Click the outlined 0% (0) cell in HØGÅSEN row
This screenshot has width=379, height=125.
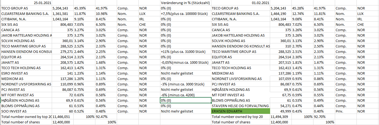(186, 101)
